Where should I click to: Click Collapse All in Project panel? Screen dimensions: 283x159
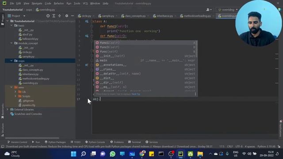pos(60,16)
